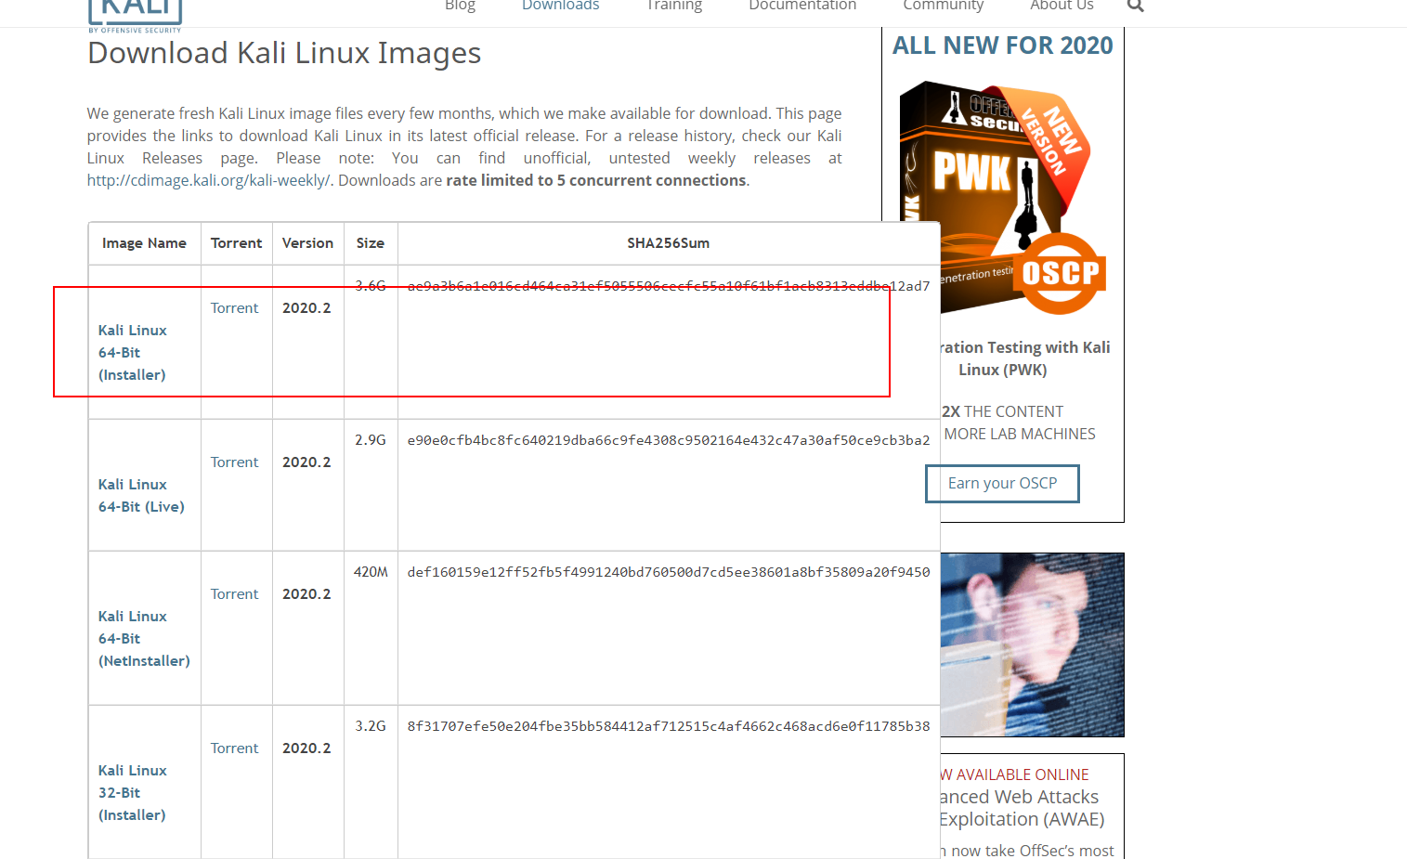The height and width of the screenshot is (859, 1407).
Task: Click the SHA256 hash starting e90e0cfb
Action: (x=669, y=440)
